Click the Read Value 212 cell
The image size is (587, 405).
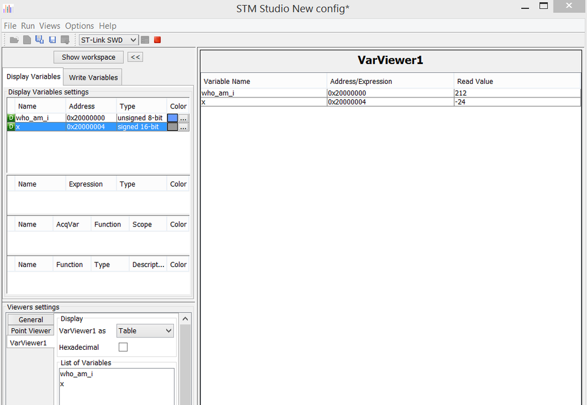517,93
